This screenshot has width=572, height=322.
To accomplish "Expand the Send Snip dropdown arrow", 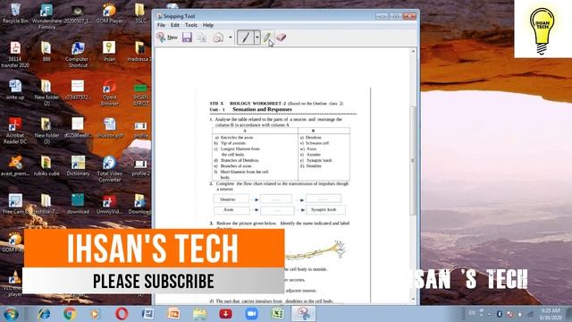I will click(x=231, y=38).
